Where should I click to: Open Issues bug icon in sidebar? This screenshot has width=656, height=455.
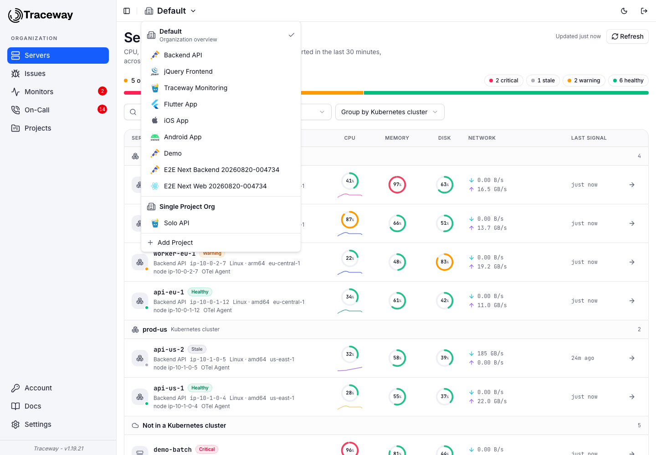(x=15, y=74)
